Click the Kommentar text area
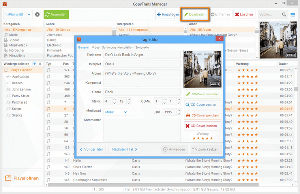300x194 pixels. click(142, 130)
